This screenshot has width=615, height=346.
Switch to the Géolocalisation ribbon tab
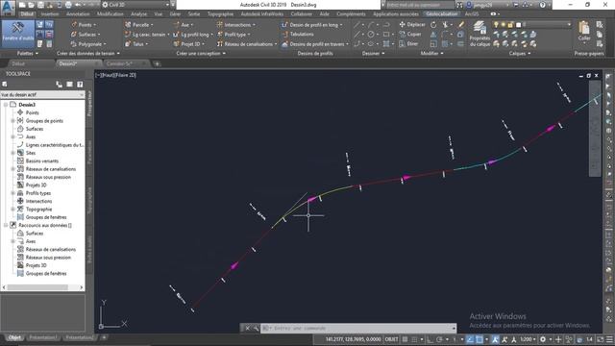click(442, 13)
